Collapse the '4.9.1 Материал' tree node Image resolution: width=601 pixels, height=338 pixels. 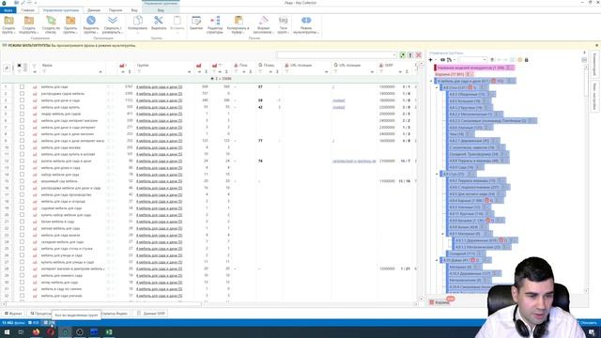(442, 234)
